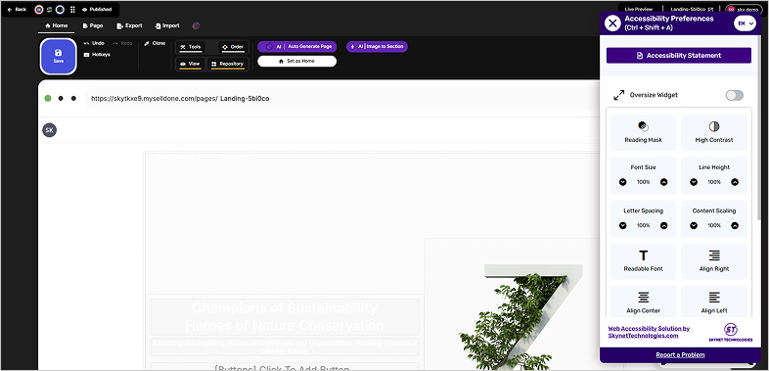
Task: Click the green dot in the preview bar
Action: coord(48,98)
